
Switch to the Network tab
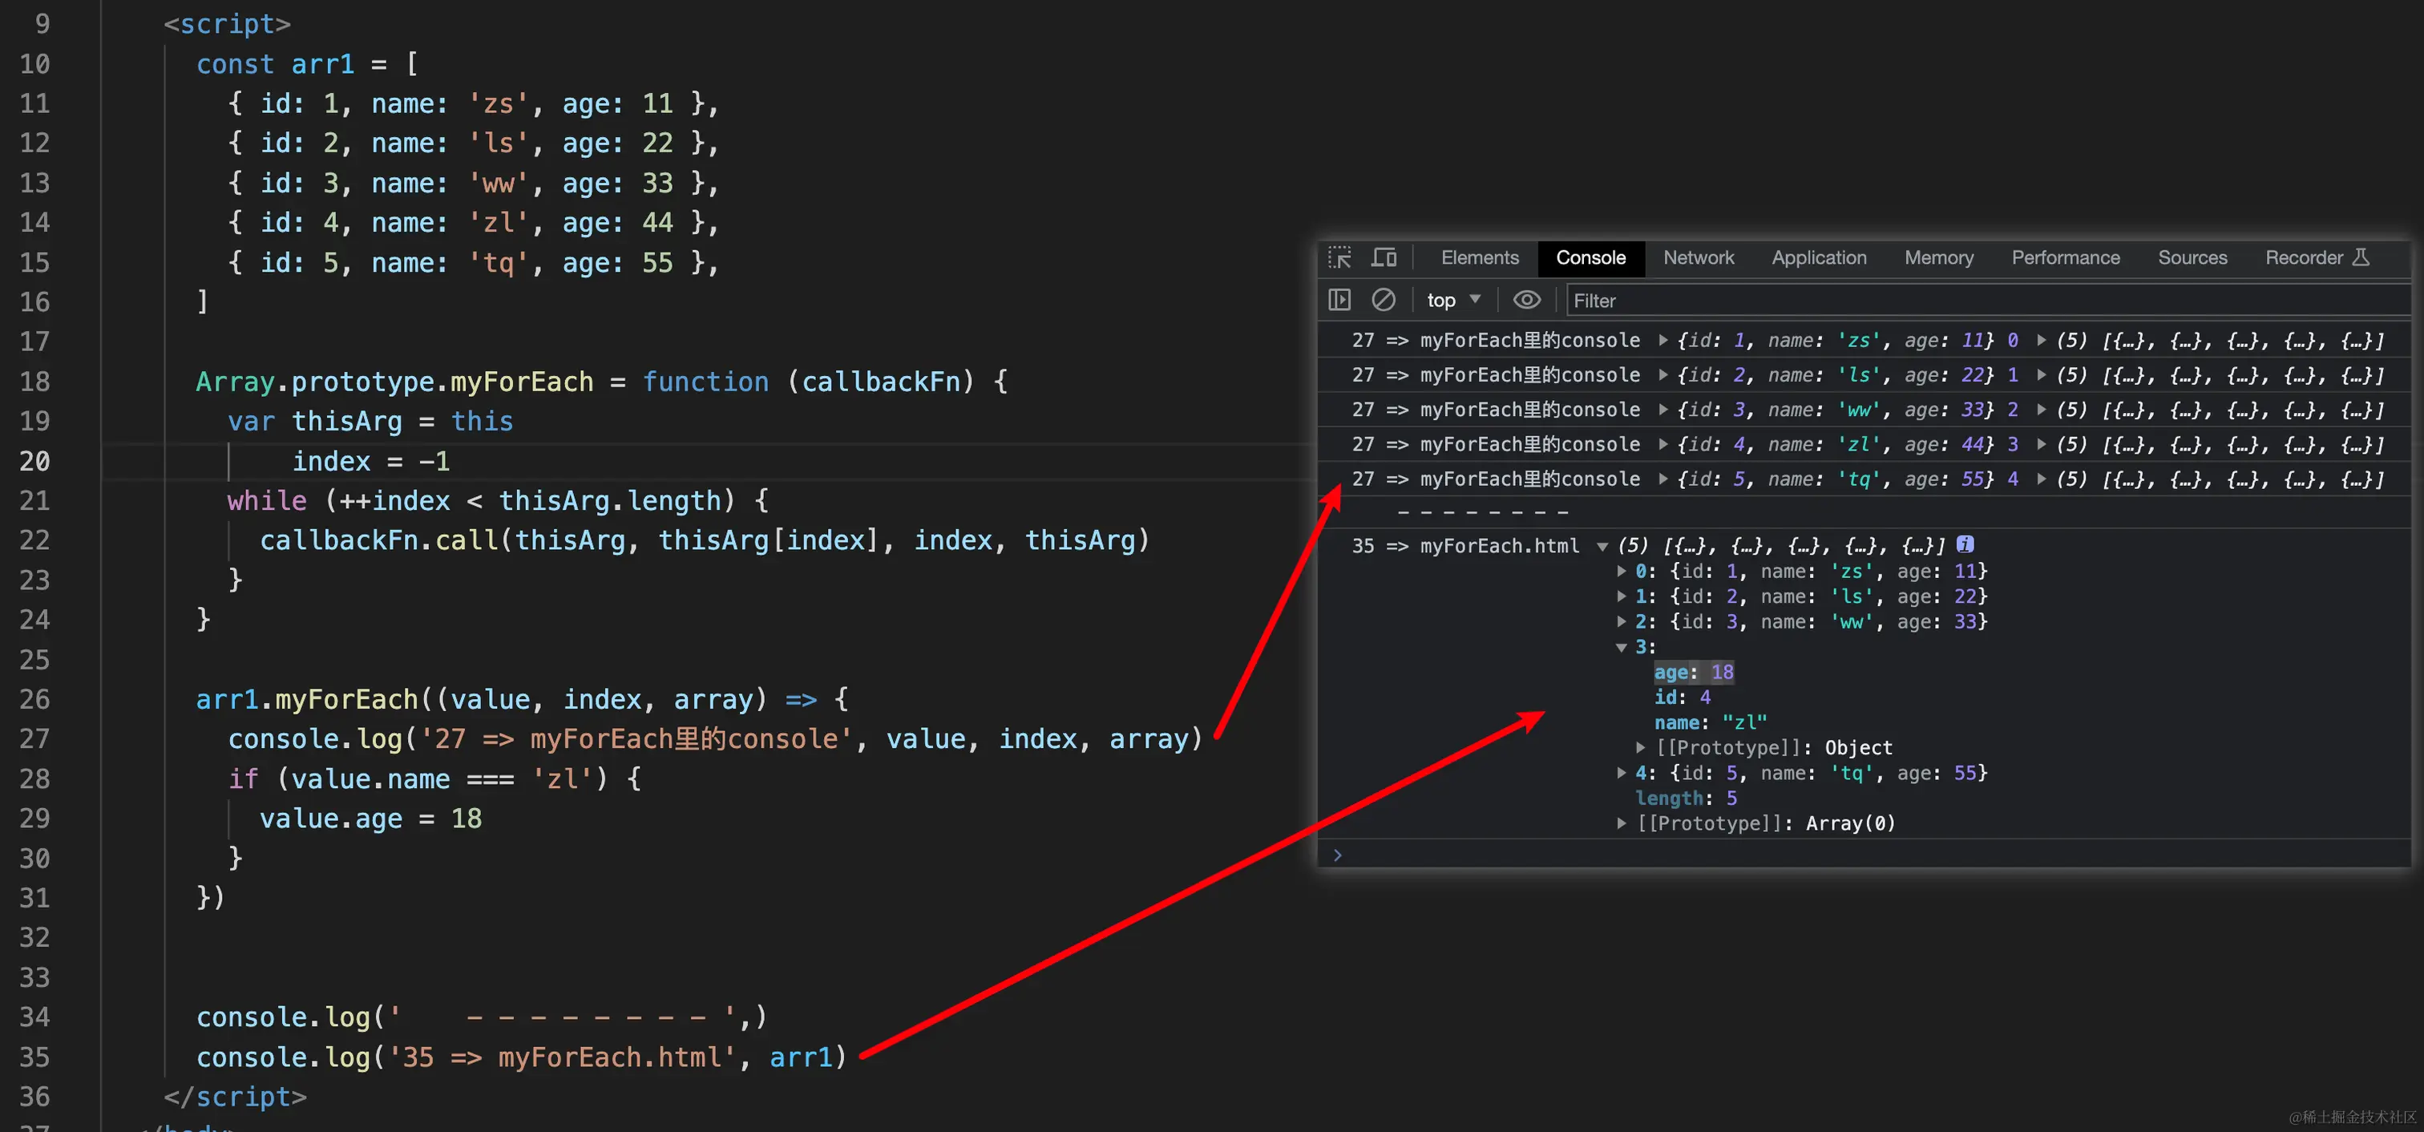pyautogui.click(x=1698, y=258)
